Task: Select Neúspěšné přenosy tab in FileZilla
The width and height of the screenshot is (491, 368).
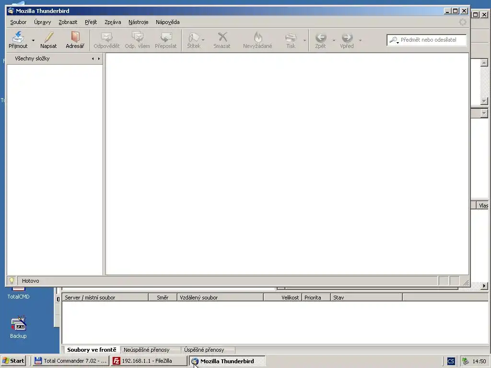Action: click(147, 350)
